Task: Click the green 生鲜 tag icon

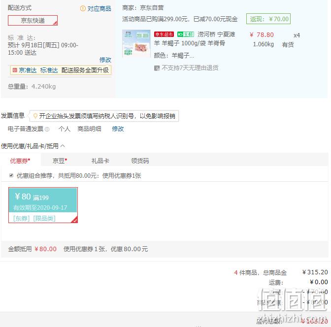Action: coord(186,34)
